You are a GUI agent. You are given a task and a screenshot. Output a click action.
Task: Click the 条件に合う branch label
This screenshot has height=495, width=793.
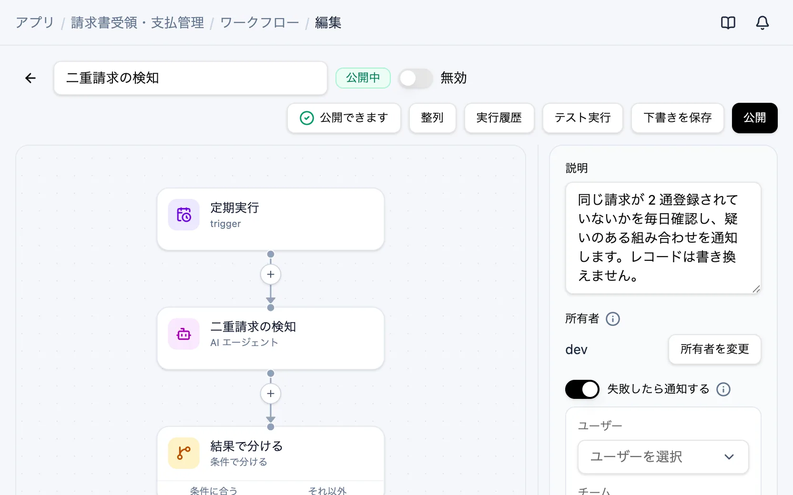tap(213, 490)
